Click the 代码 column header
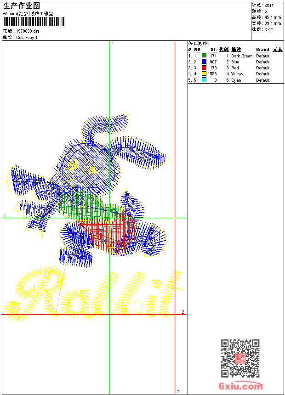Image resolution: width=285 pixels, height=395 pixels. [x=224, y=50]
